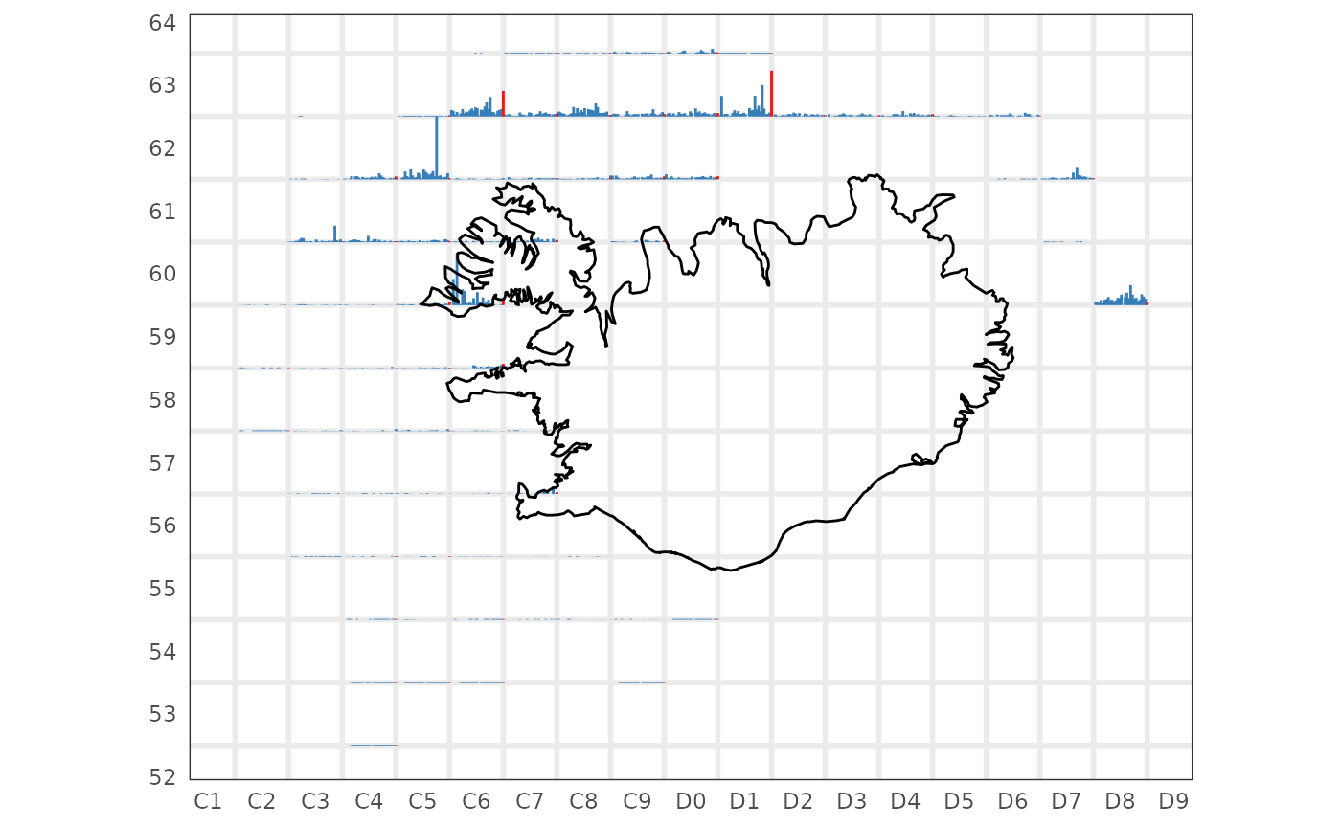The image size is (1341, 828).
Task: Click the tallest blue bar in column C5
Action: coord(437,146)
